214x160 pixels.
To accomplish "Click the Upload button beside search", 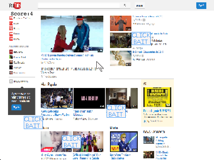I will pos(140,6).
